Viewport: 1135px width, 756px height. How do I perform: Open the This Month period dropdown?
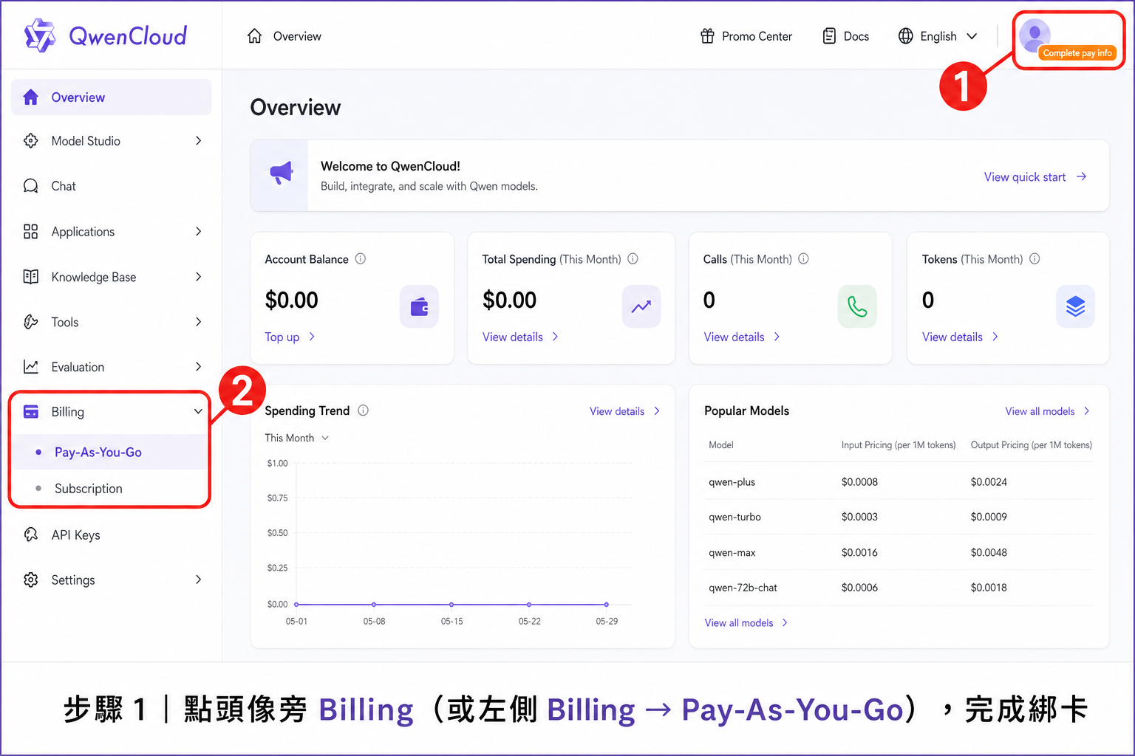pyautogui.click(x=297, y=438)
